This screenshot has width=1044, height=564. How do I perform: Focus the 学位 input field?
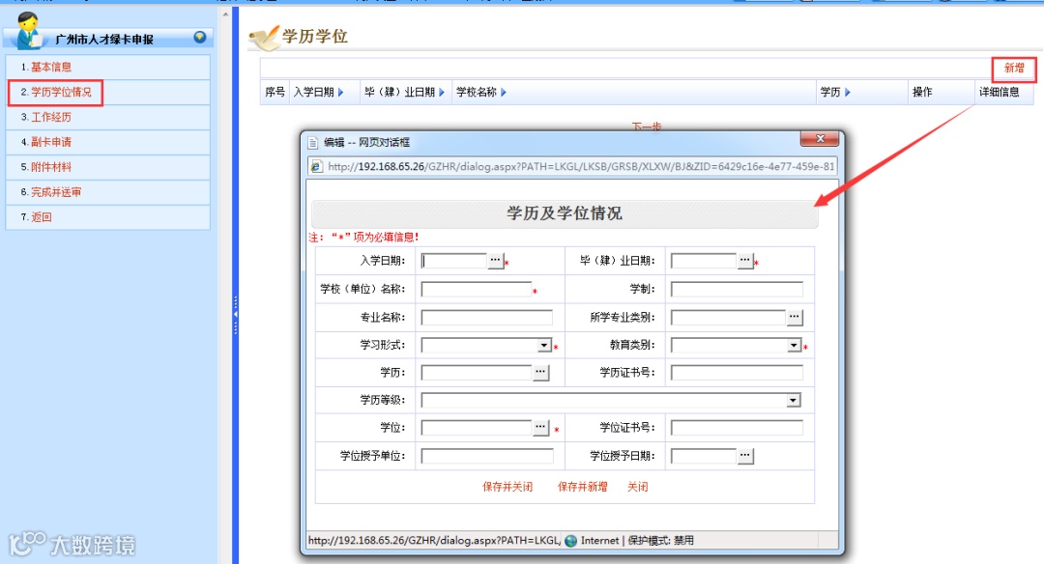point(477,428)
